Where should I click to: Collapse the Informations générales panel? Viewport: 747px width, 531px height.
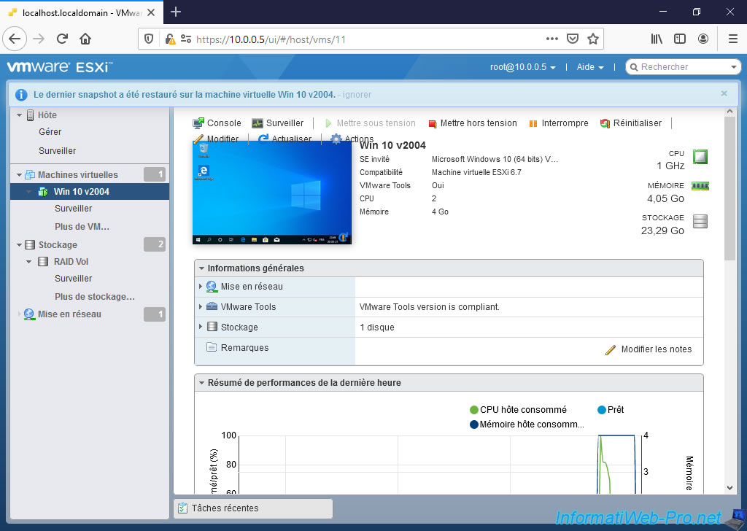click(202, 268)
